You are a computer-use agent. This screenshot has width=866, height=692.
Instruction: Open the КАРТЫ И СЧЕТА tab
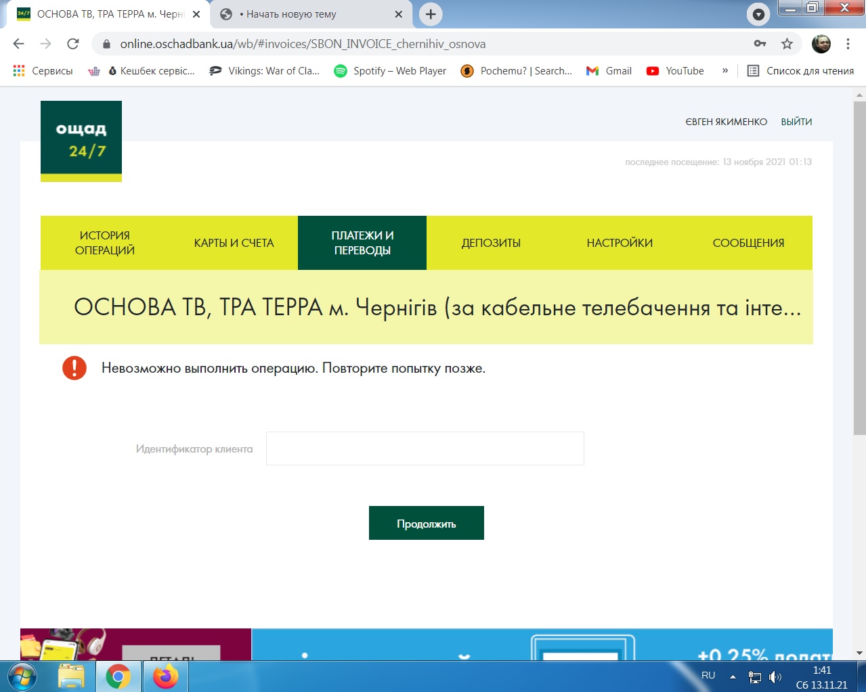tap(234, 243)
